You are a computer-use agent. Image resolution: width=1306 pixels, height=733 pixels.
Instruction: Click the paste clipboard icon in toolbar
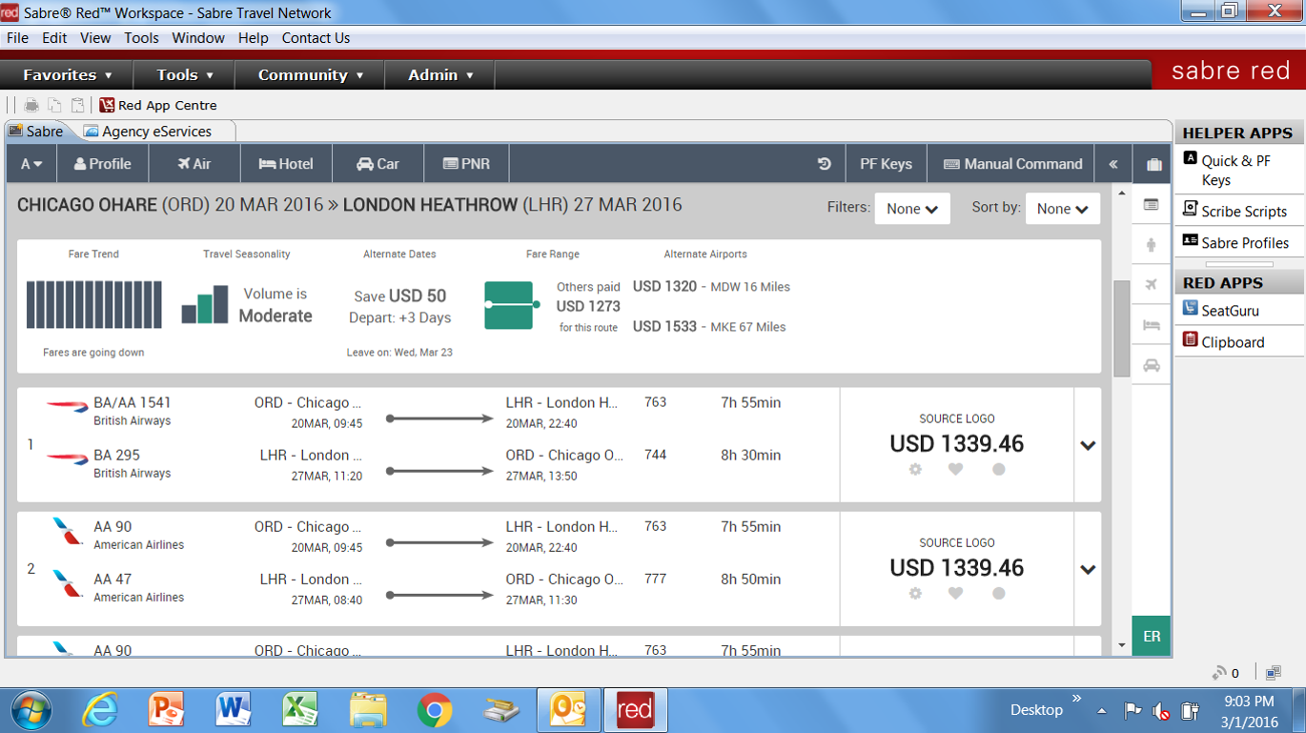pyautogui.click(x=78, y=105)
